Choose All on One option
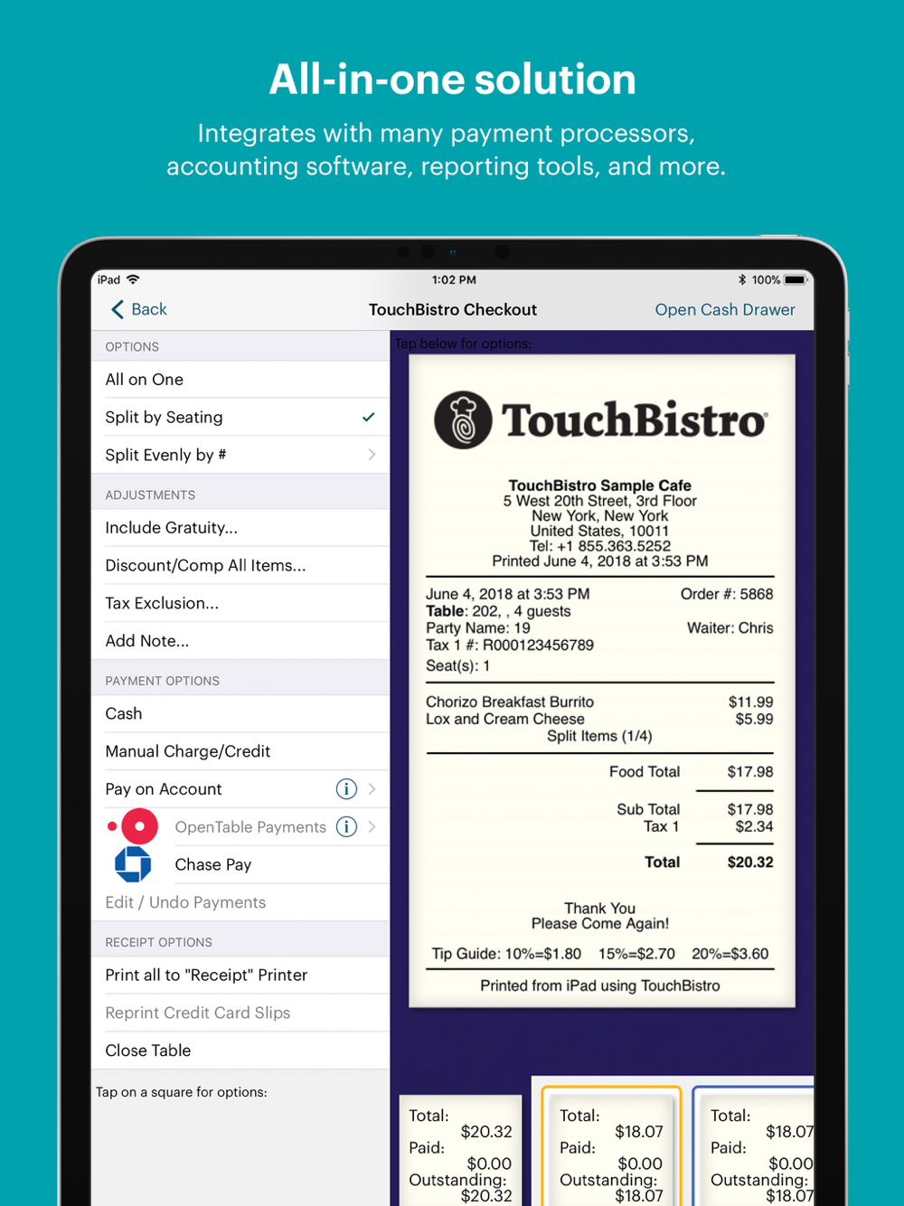 coord(240,380)
